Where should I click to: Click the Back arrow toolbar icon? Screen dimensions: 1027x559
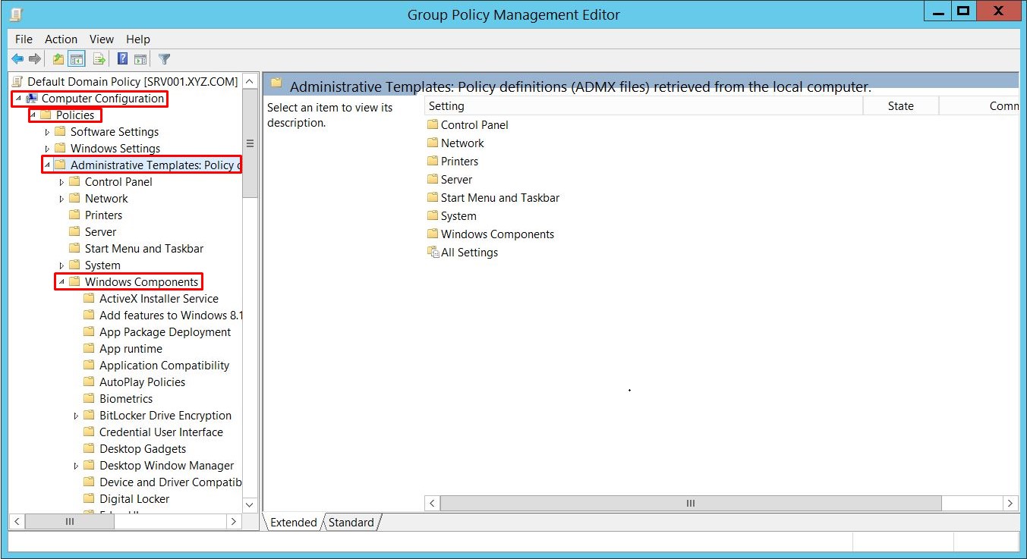tap(17, 59)
